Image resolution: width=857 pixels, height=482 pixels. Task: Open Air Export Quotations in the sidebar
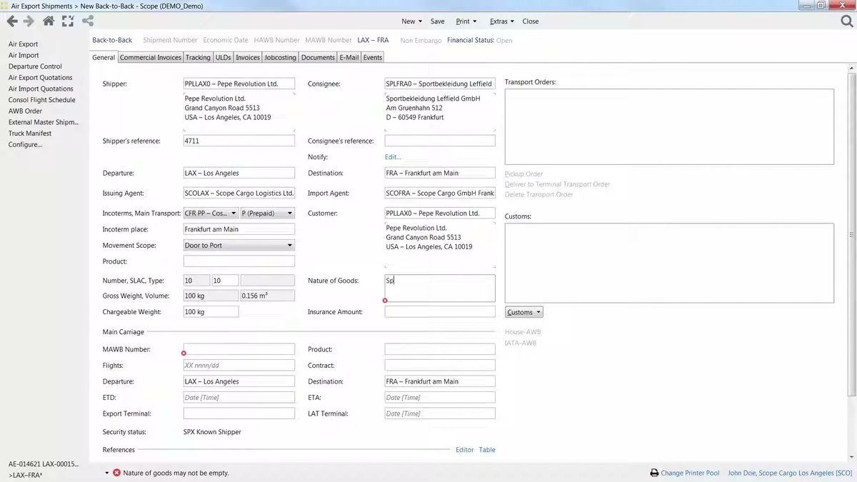click(40, 77)
